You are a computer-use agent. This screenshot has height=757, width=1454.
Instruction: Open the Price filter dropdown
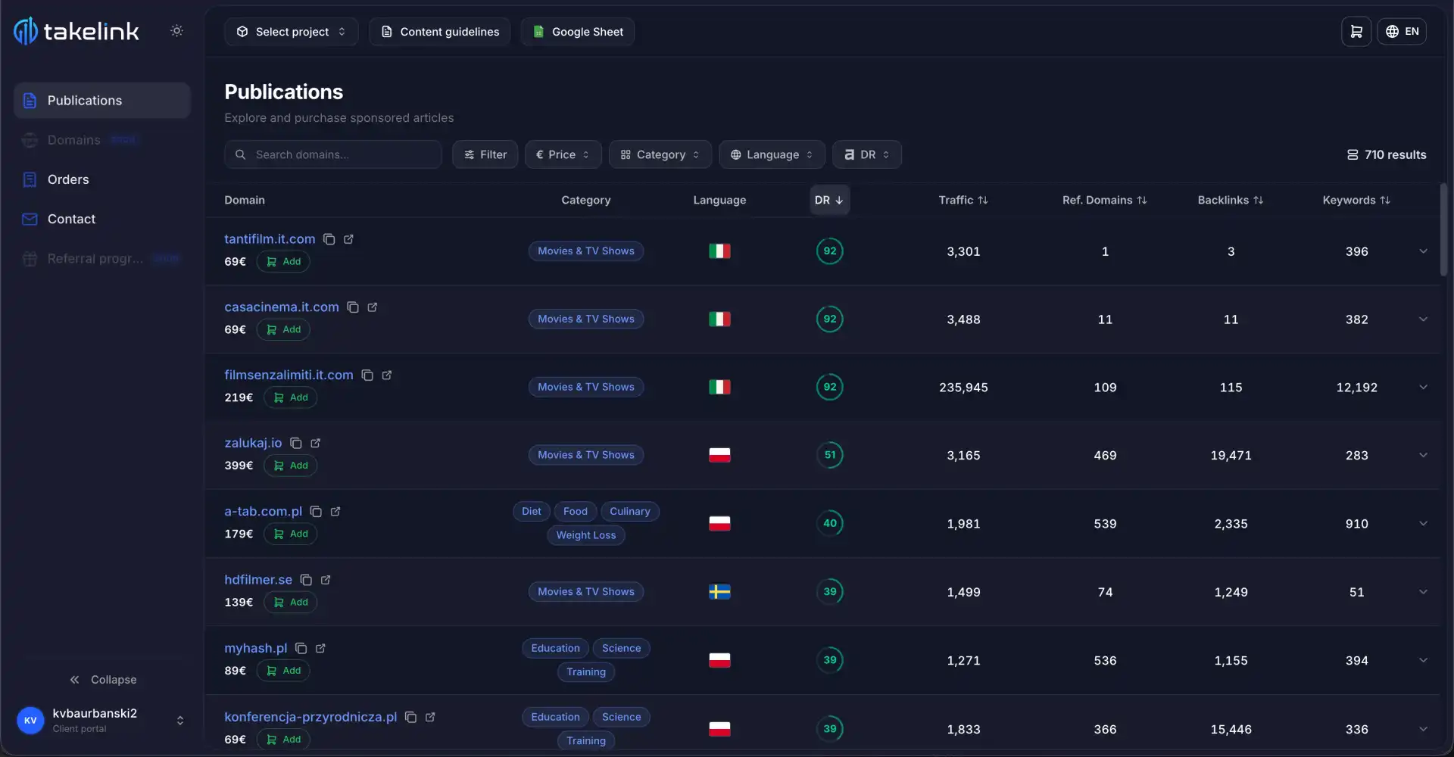coord(563,154)
